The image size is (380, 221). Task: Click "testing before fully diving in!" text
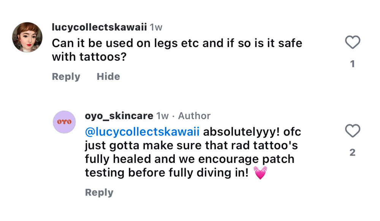[x=166, y=173]
